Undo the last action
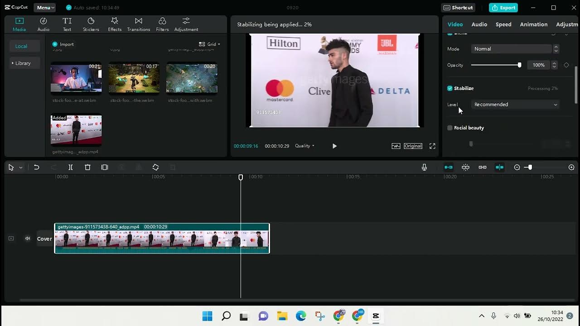 coord(37,168)
